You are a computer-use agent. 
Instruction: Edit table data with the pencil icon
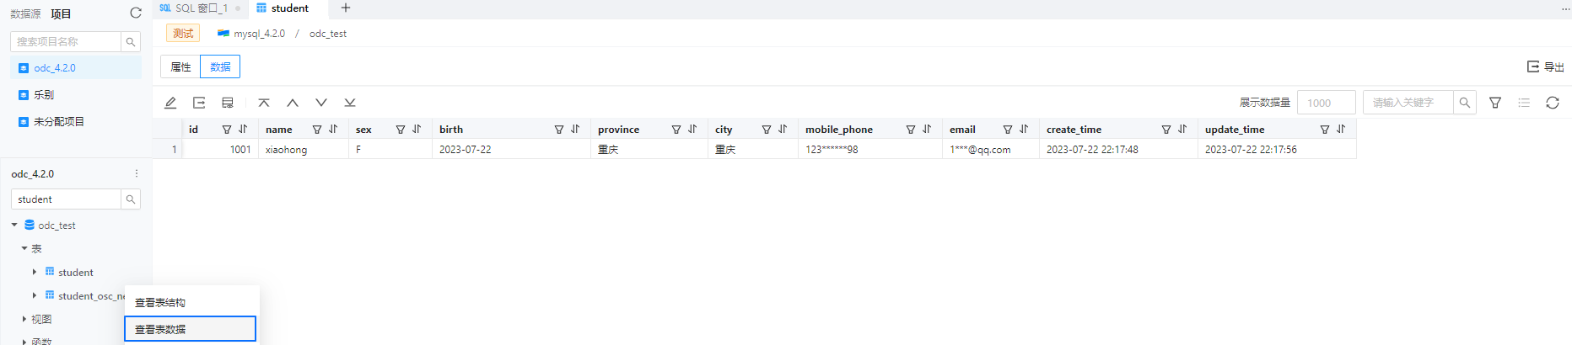click(170, 103)
